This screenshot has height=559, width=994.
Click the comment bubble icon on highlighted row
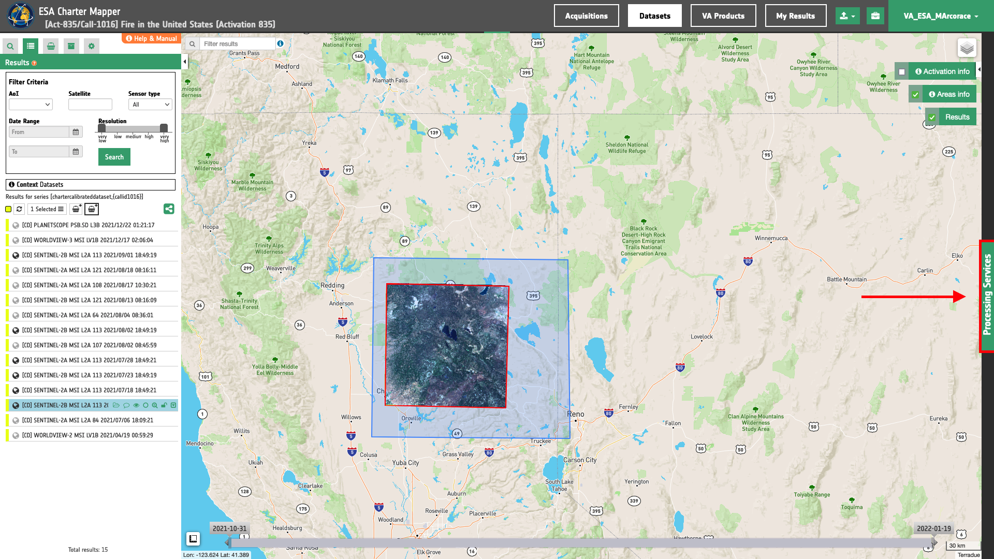coord(126,405)
